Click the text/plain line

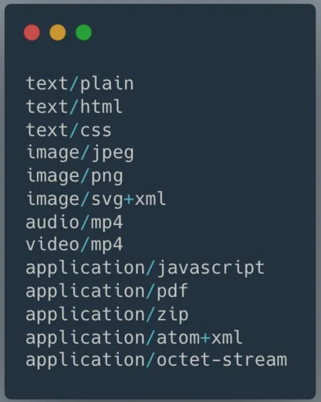click(x=79, y=84)
